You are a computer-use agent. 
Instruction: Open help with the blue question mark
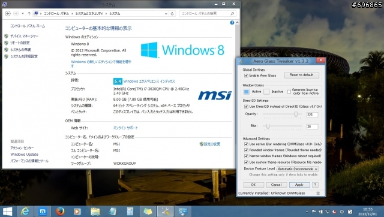click(232, 23)
